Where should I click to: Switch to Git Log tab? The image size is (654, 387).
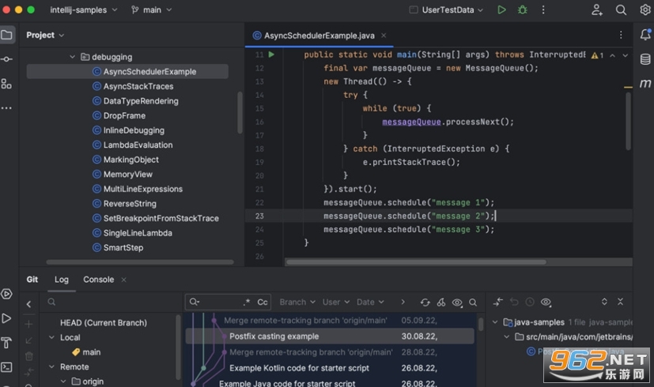(62, 280)
